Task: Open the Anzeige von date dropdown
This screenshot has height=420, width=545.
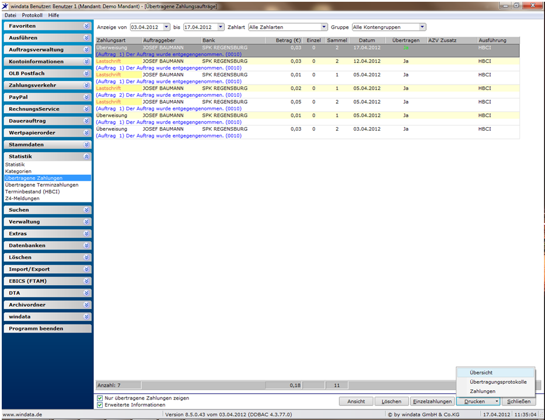Action: [x=166, y=27]
